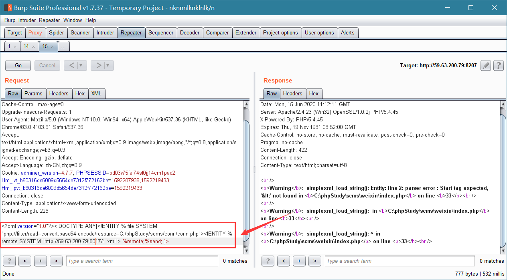Go back in request history

tap(71, 65)
